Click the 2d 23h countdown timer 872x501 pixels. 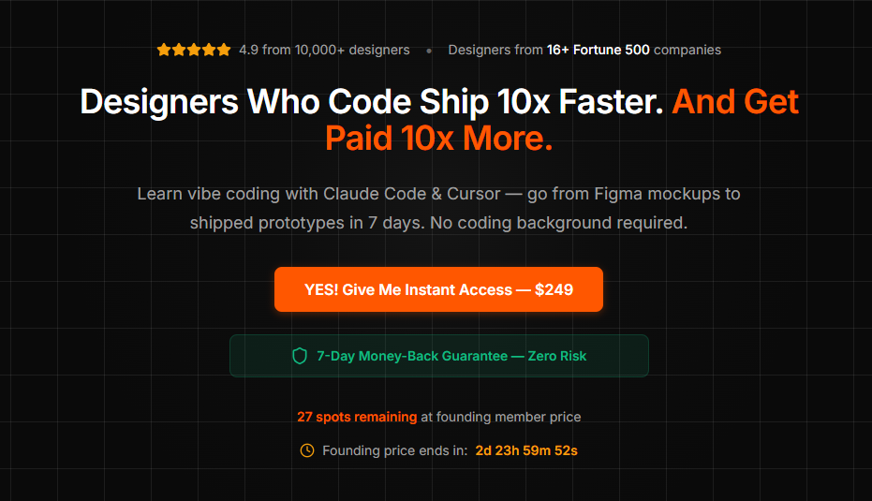(526, 450)
